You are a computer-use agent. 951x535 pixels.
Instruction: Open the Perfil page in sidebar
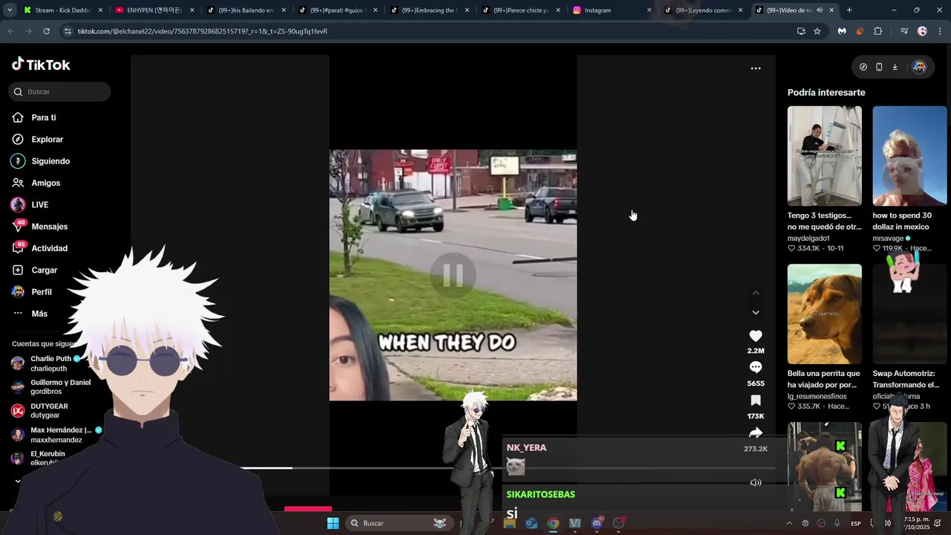tap(41, 292)
